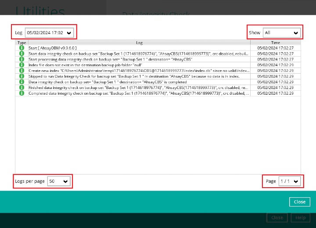Viewport: 316px width, 228px height.
Task: Click the Type column header
Action: click(x=22, y=43)
